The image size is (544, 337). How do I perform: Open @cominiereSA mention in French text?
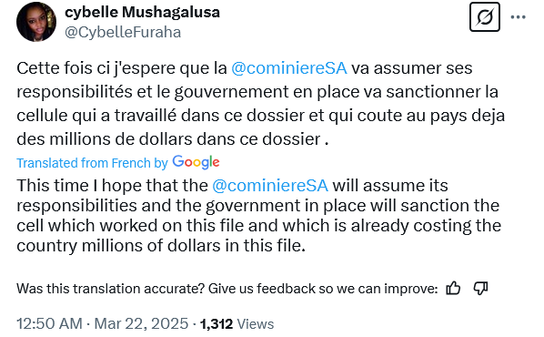pyautogui.click(x=289, y=68)
